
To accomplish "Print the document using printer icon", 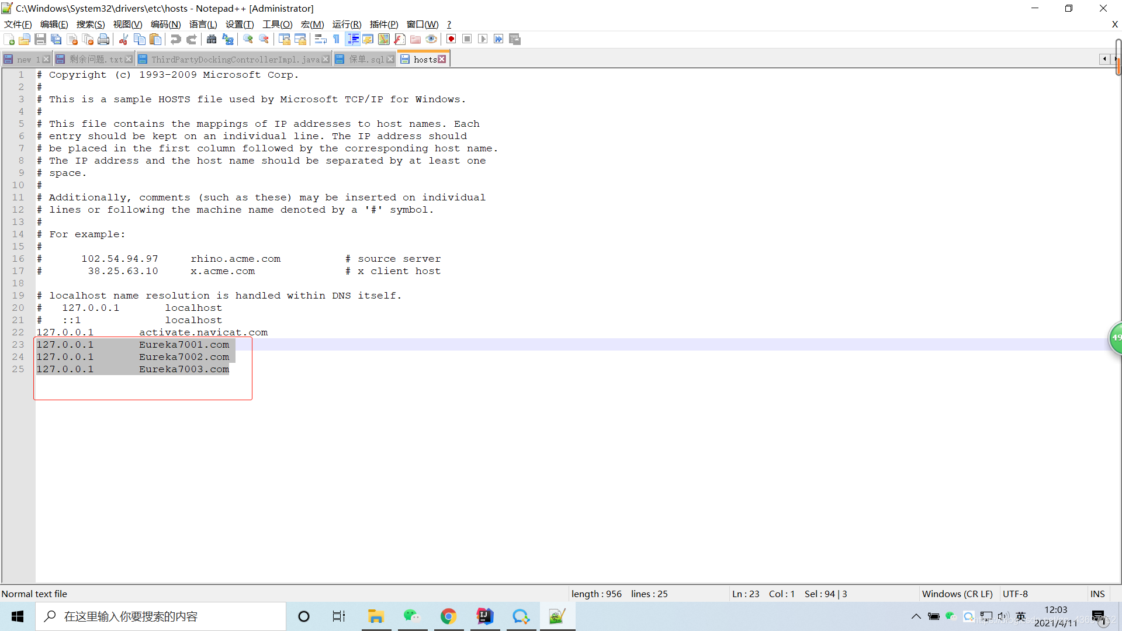I will [103, 39].
